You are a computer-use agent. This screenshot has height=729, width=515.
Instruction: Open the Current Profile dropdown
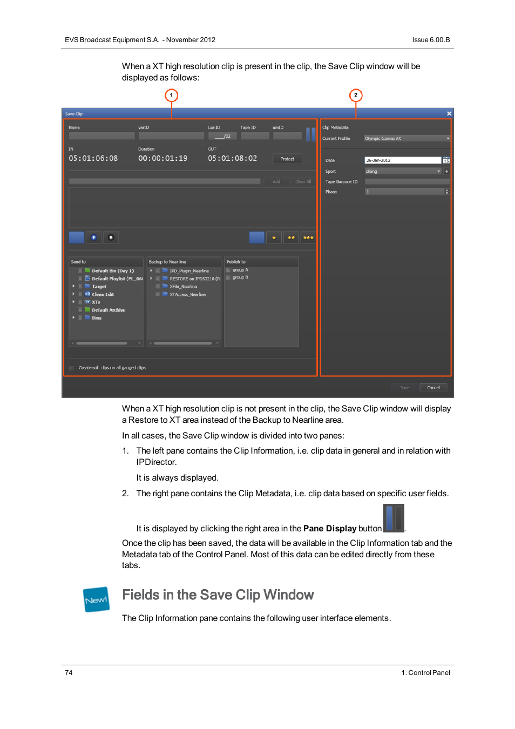click(x=407, y=138)
